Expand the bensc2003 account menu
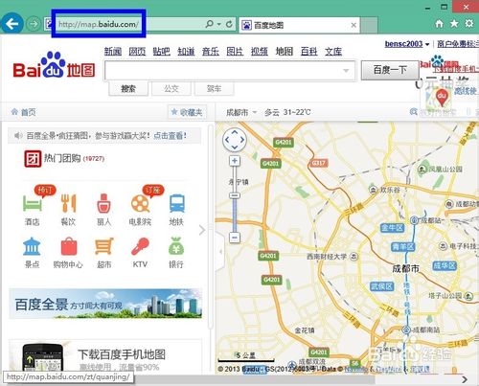The width and height of the screenshot is (479, 386). (407, 44)
